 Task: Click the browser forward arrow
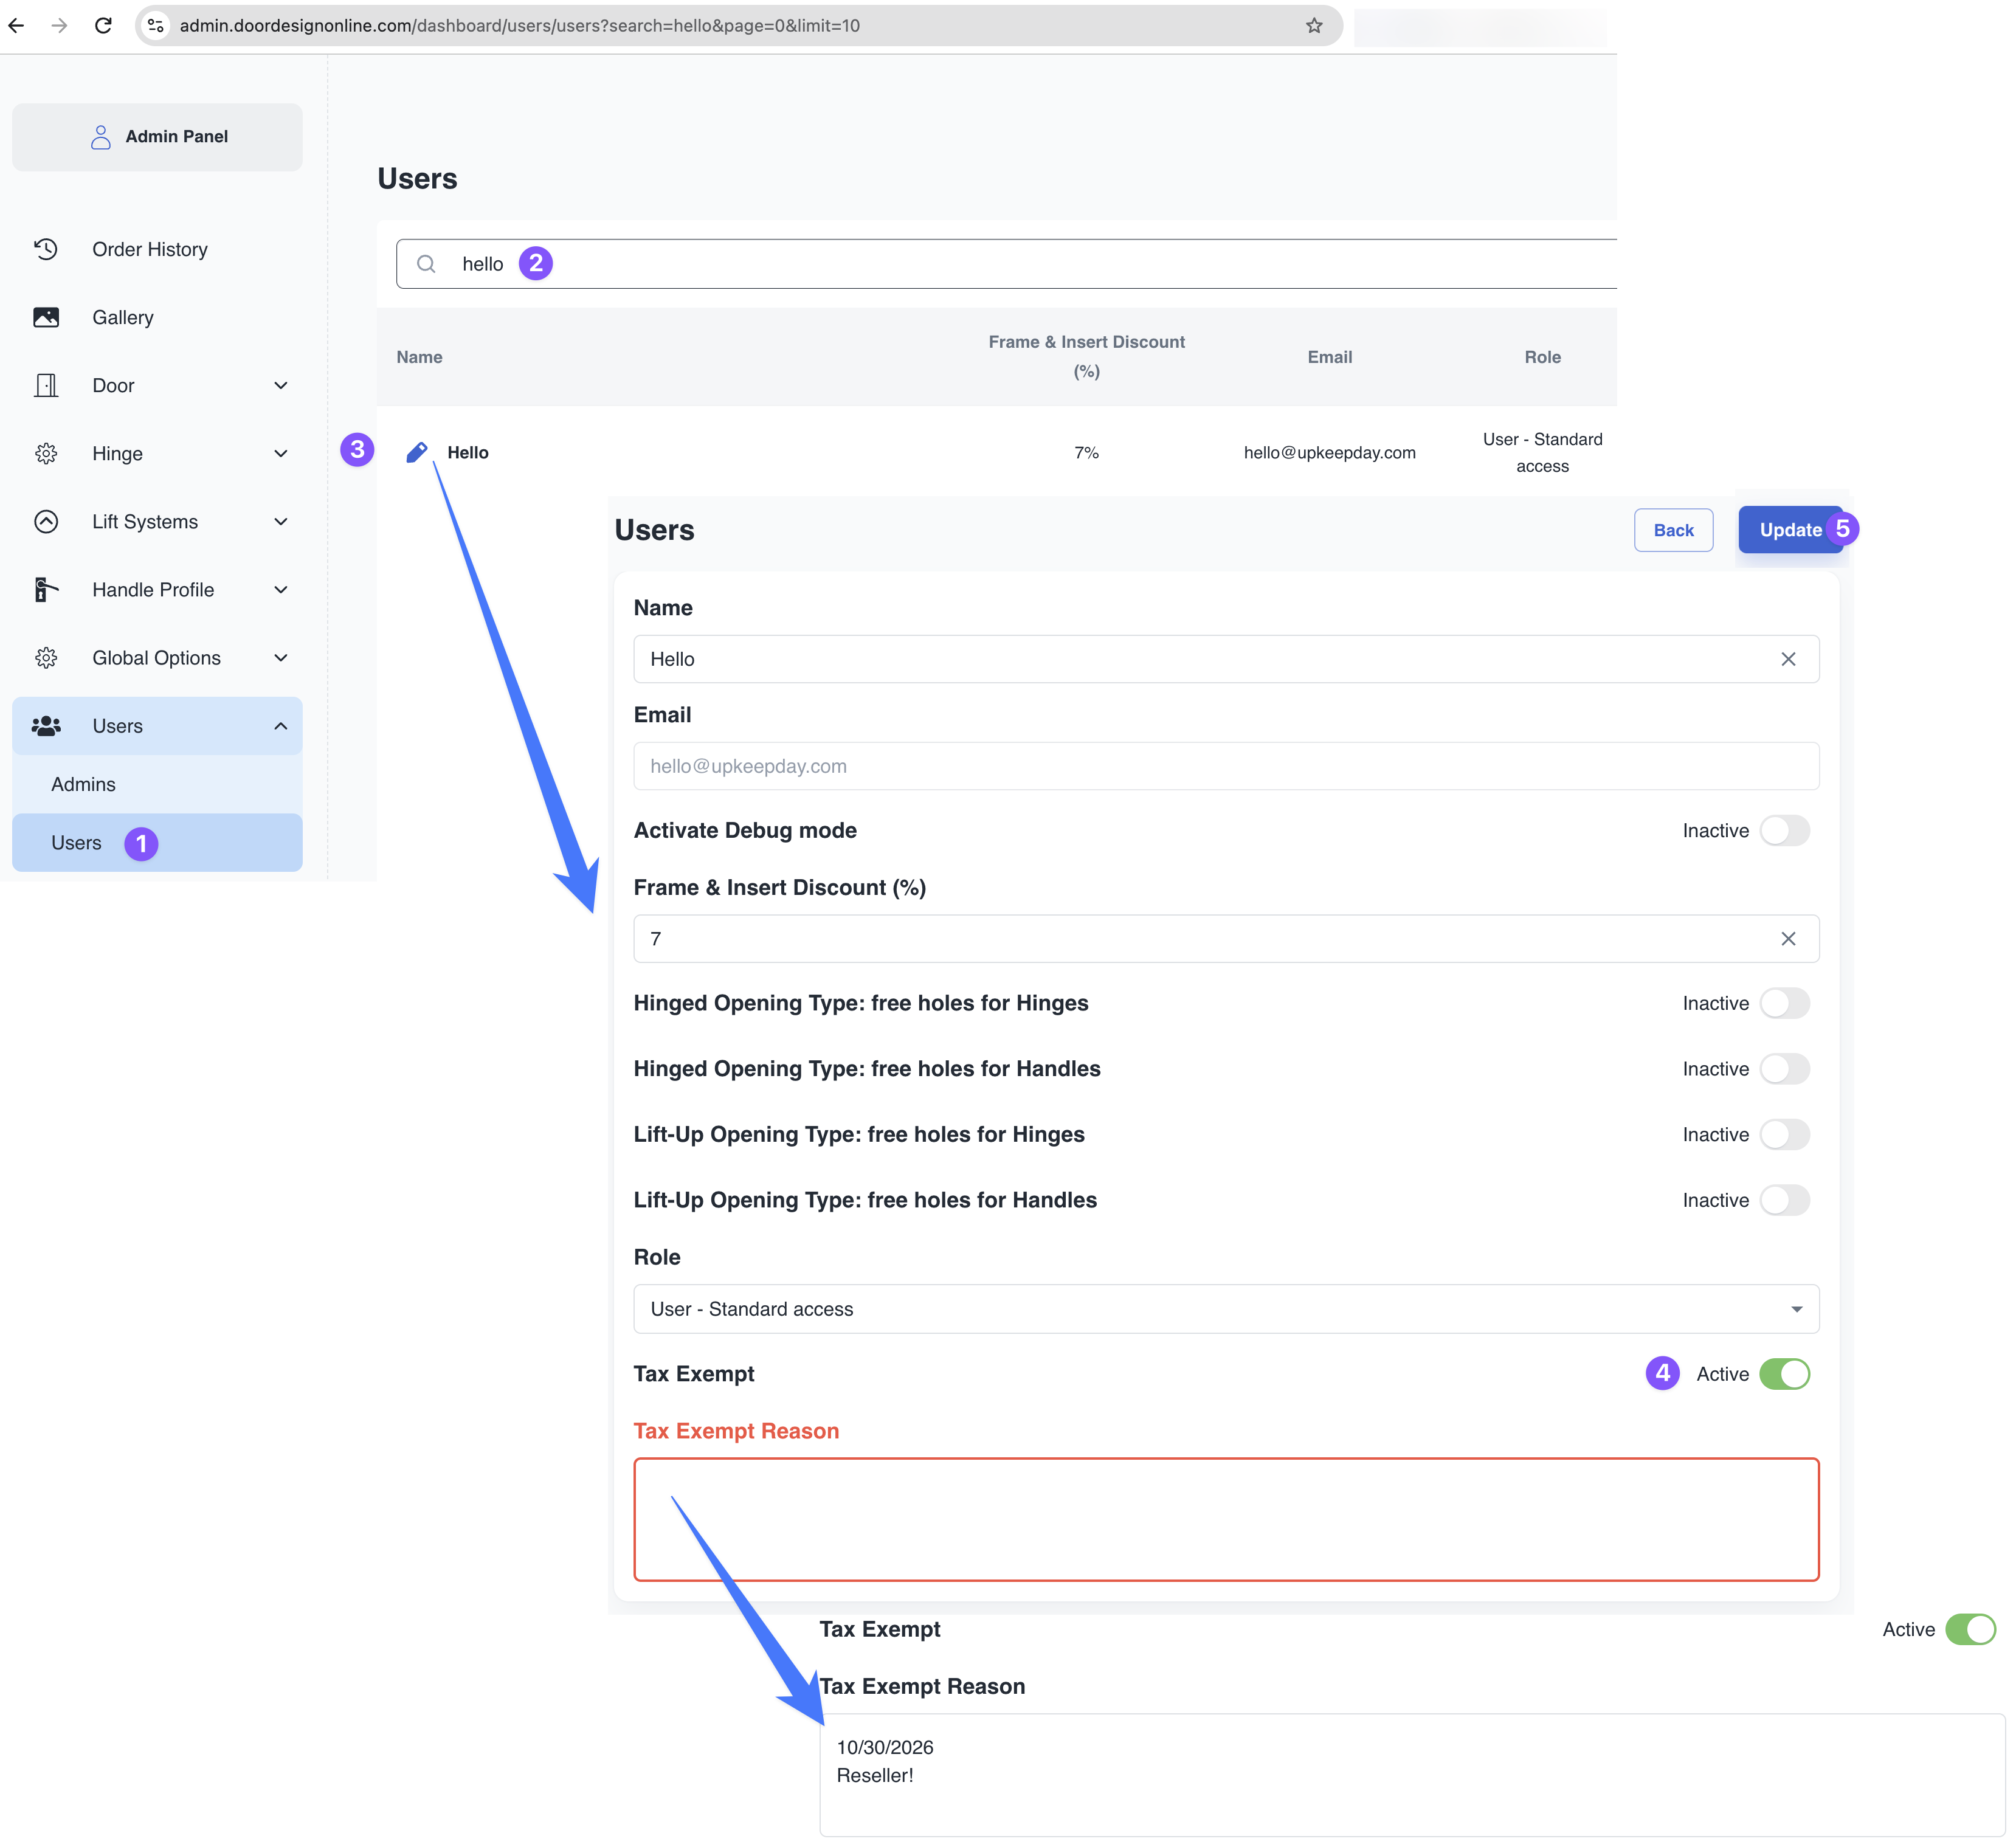59,25
